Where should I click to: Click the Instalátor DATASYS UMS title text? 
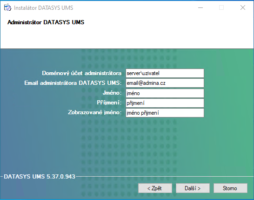[44, 8]
